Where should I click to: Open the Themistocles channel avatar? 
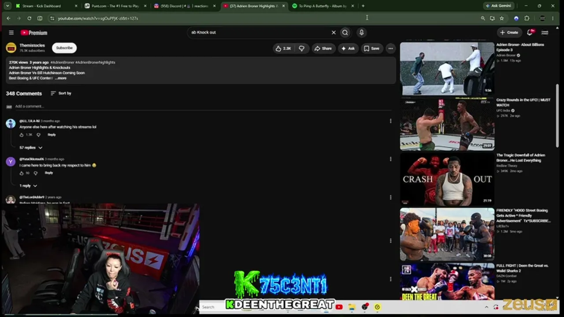(x=11, y=48)
